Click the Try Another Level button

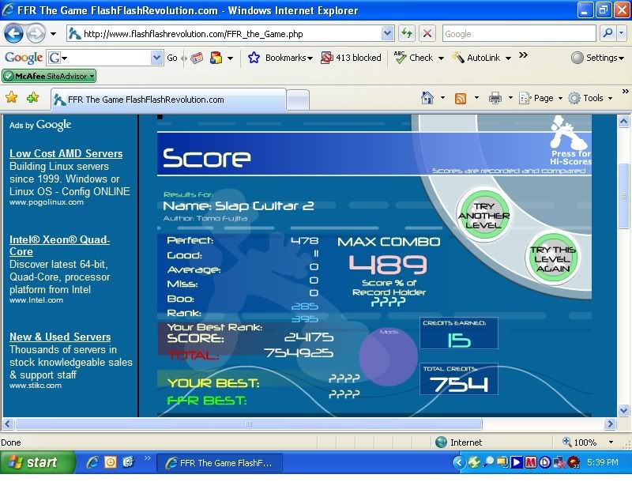(x=485, y=215)
